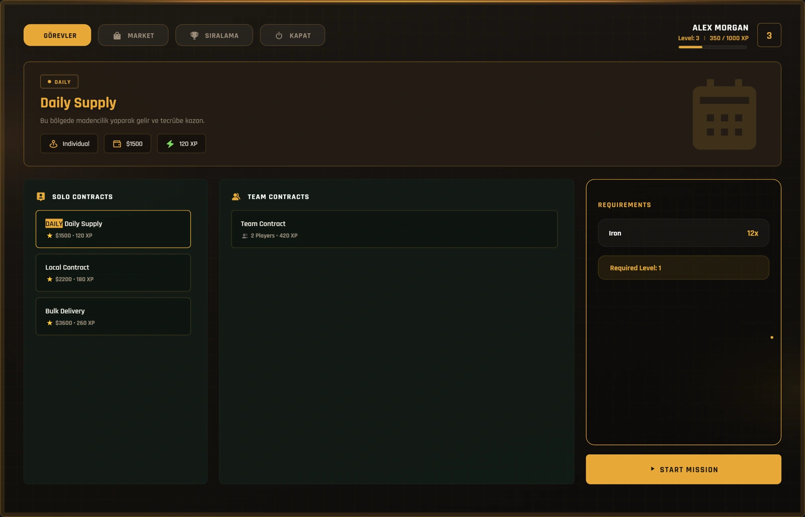805x517 pixels.
Task: Click the Required Level: 1 box
Action: pyautogui.click(x=683, y=268)
